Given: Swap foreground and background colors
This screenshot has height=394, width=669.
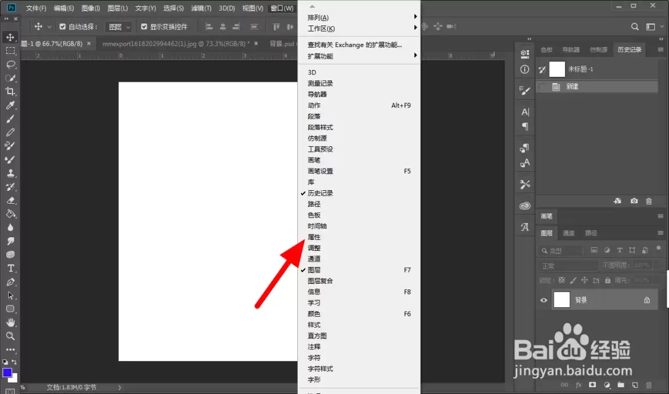Looking at the screenshot, I should click(14, 362).
